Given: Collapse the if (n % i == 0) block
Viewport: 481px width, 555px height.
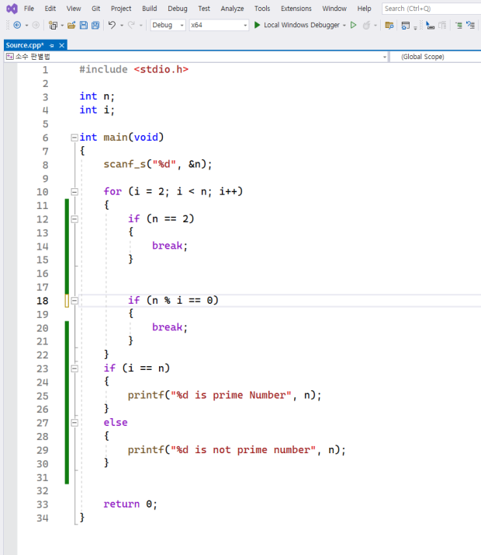Looking at the screenshot, I should tap(74, 301).
